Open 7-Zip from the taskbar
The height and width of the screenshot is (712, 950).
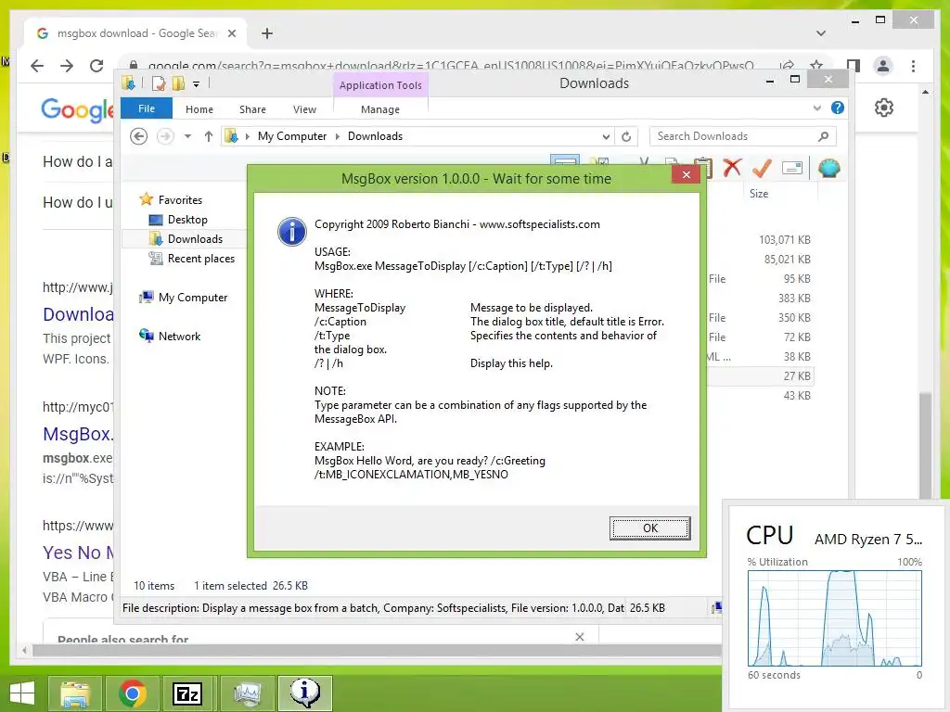pyautogui.click(x=187, y=693)
